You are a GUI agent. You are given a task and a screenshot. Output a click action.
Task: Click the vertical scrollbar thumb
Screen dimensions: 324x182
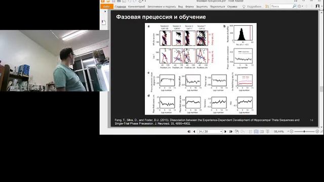tap(321, 89)
